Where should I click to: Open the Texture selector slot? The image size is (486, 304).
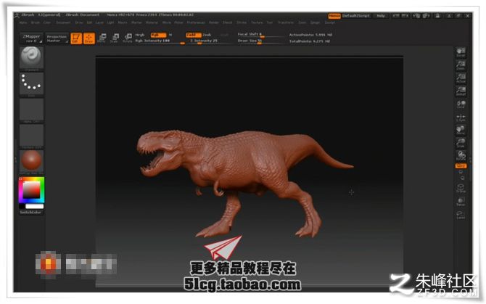click(x=31, y=136)
